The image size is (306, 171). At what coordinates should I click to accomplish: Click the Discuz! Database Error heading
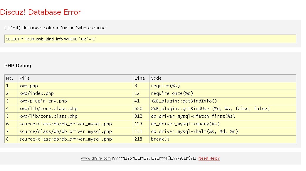pyautogui.click(x=41, y=12)
